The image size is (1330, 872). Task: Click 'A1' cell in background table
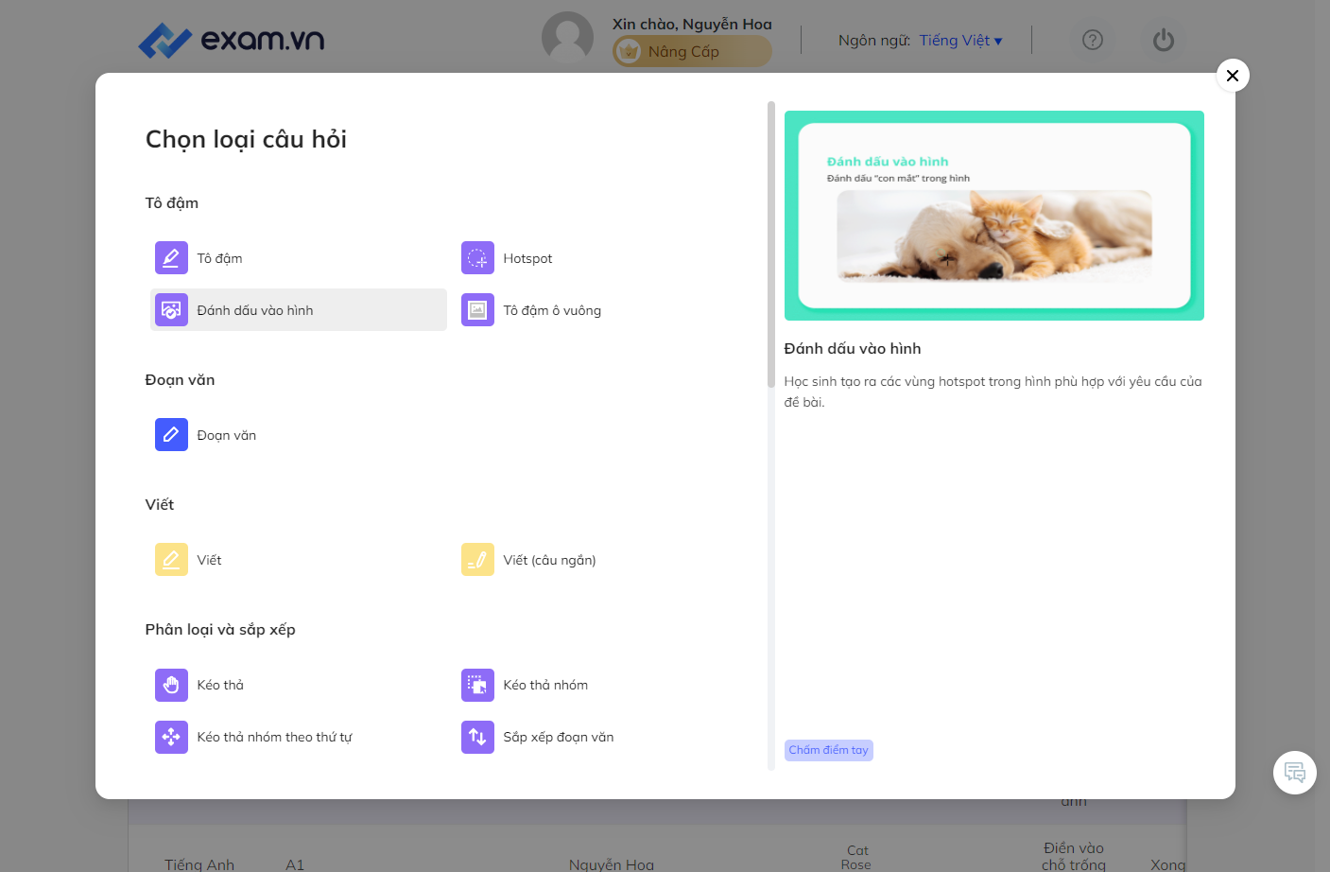coord(295,864)
